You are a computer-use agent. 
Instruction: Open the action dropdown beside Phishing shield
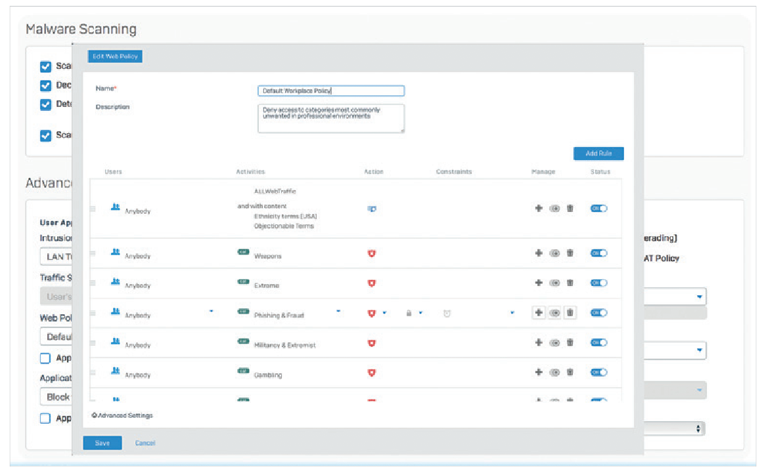point(384,313)
